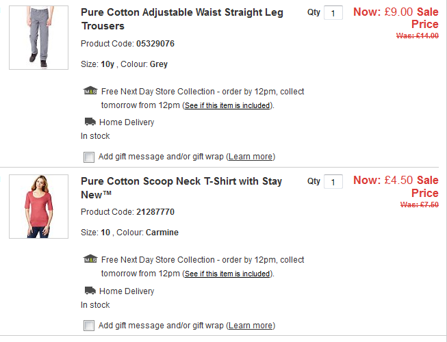Click the trousers quantity input field
447x342 pixels.
coord(333,13)
